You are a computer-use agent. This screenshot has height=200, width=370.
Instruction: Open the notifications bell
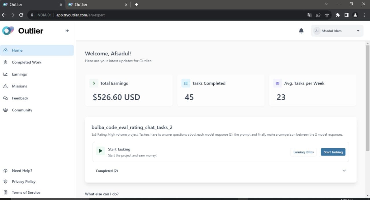click(301, 31)
